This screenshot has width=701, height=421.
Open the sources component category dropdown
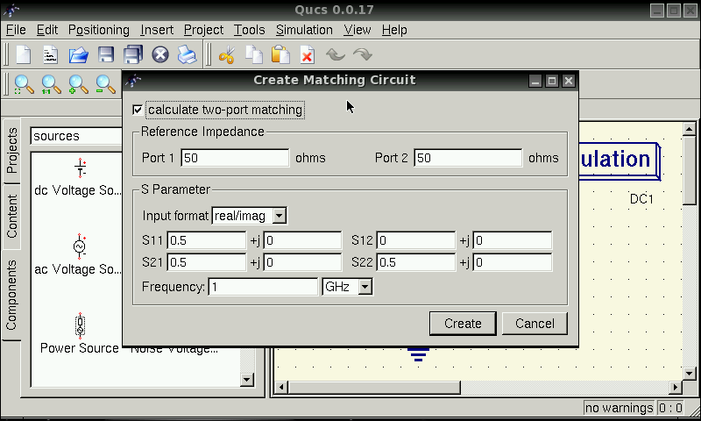(x=76, y=136)
